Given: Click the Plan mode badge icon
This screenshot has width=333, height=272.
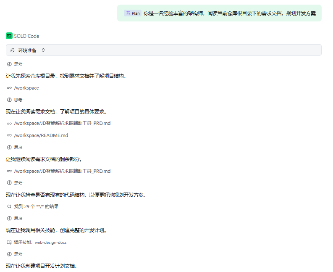Looking at the screenshot, I should click(128, 13).
